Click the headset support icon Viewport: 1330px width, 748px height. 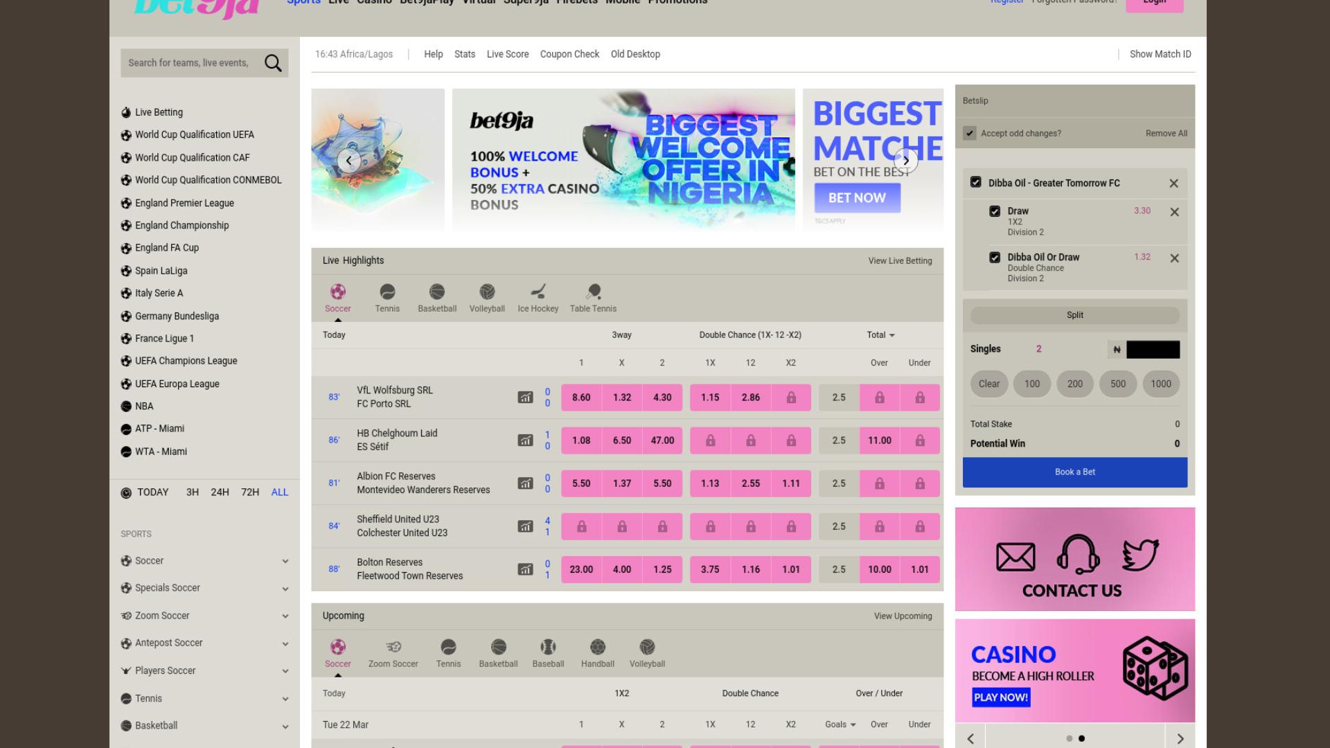coord(1078,554)
